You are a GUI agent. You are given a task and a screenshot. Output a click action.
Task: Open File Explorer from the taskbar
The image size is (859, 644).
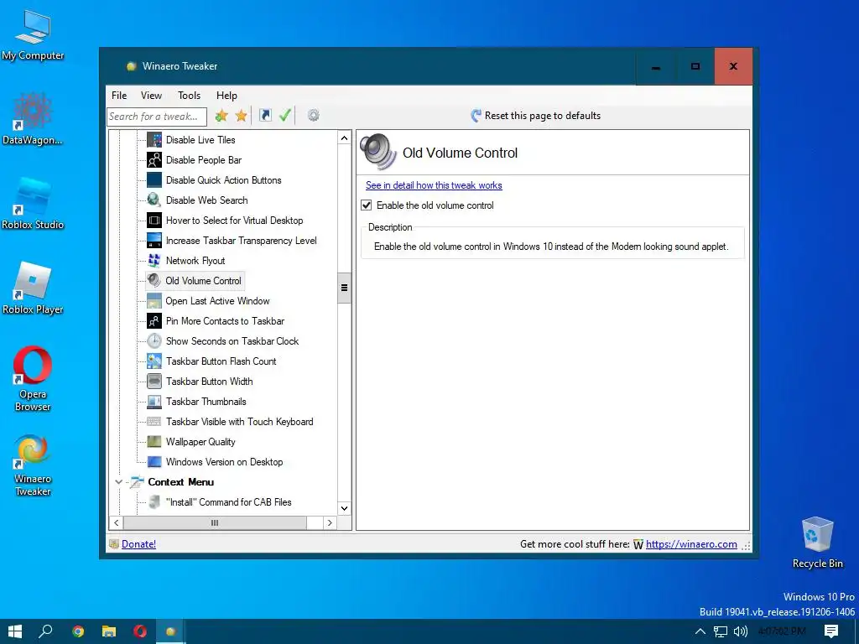(109, 631)
